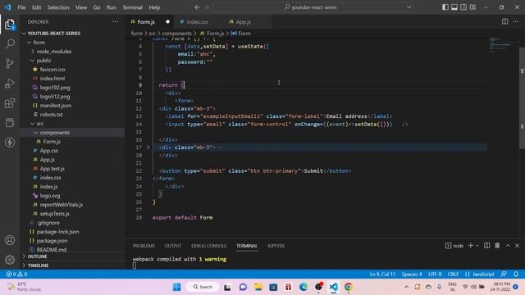Add a new terminal with plus icon
Screen dimensions: 525x295
tap(470, 246)
